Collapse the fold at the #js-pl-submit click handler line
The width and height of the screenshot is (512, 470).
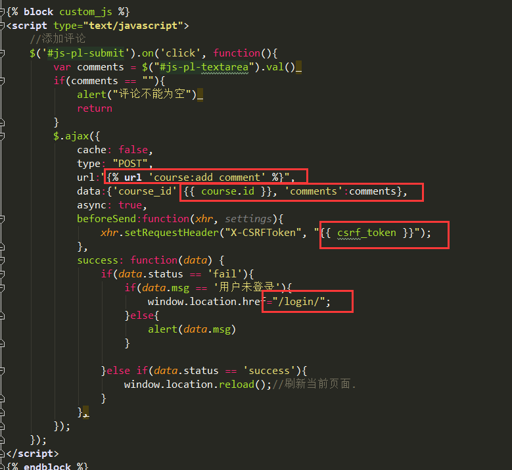pyautogui.click(x=1, y=53)
